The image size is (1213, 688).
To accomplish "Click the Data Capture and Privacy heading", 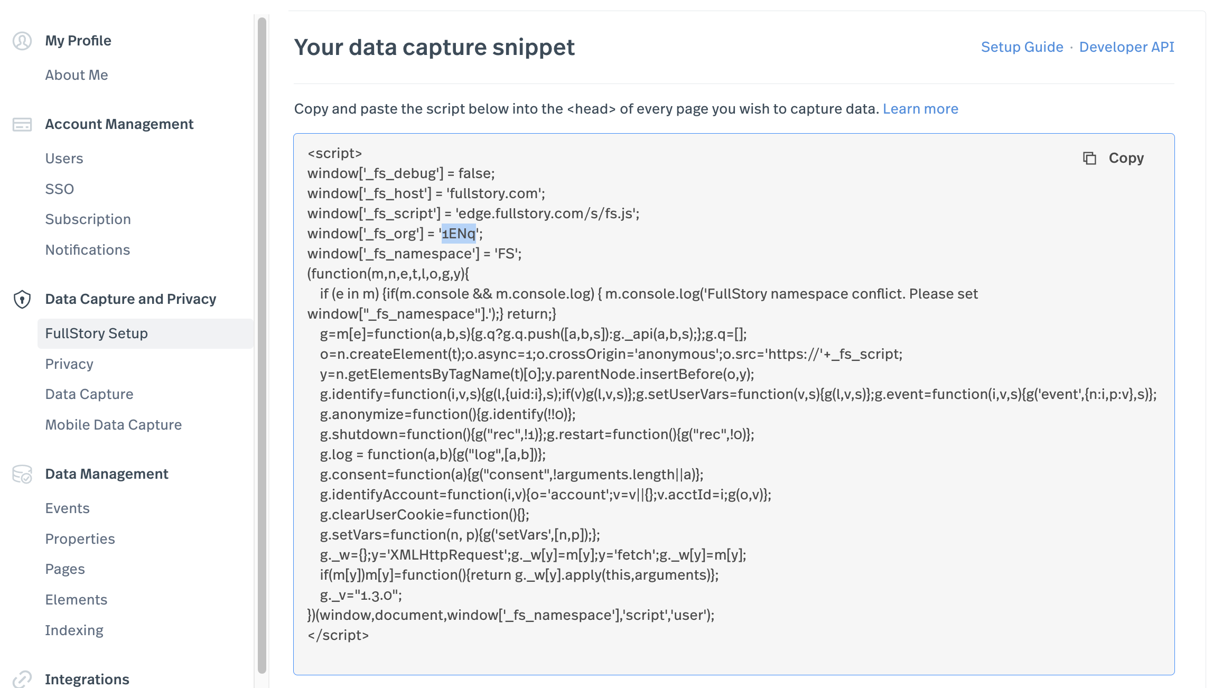I will click(x=131, y=299).
